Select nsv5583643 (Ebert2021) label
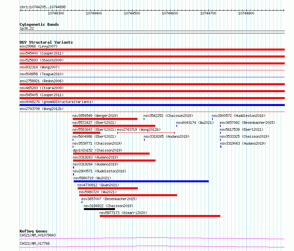294x251 pixels. [94, 129]
